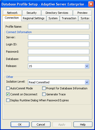Viewport: 95px width, 130px height.
Task: Click the Other group label
Action: (10, 77)
